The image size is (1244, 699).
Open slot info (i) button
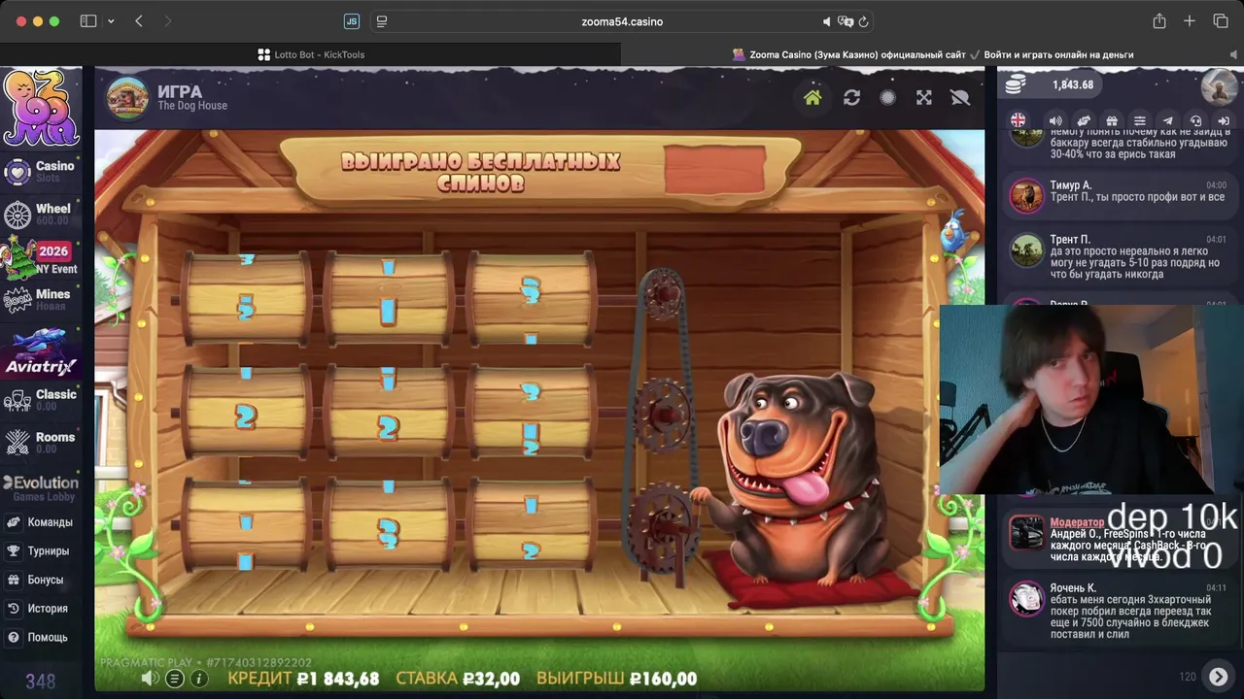[198, 679]
